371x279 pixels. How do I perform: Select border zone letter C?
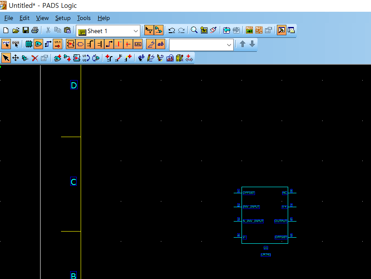tap(73, 182)
